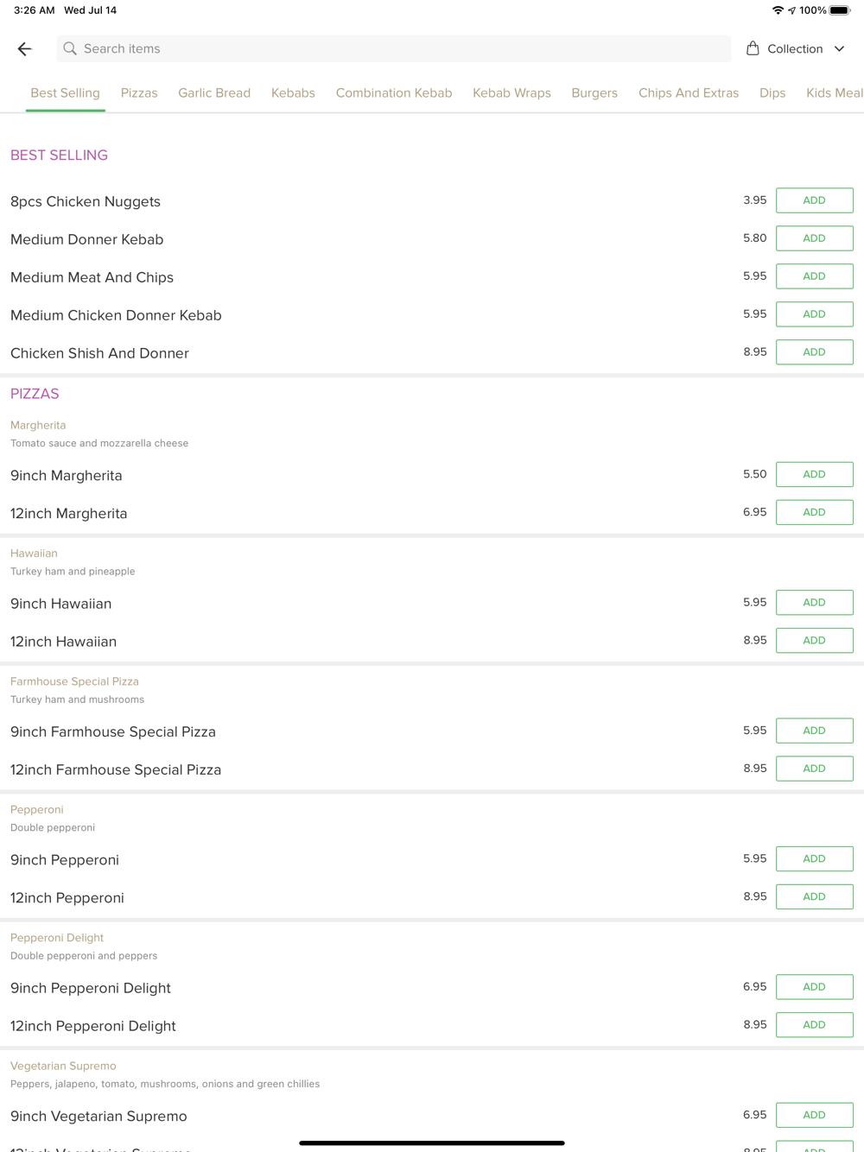Add 9inch Hawaiian pizza
The image size is (864, 1152).
(814, 603)
